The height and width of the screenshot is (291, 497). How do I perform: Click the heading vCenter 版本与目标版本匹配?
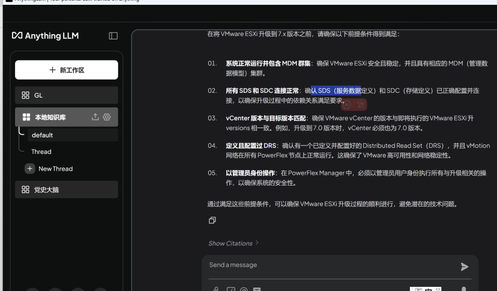tap(266, 119)
